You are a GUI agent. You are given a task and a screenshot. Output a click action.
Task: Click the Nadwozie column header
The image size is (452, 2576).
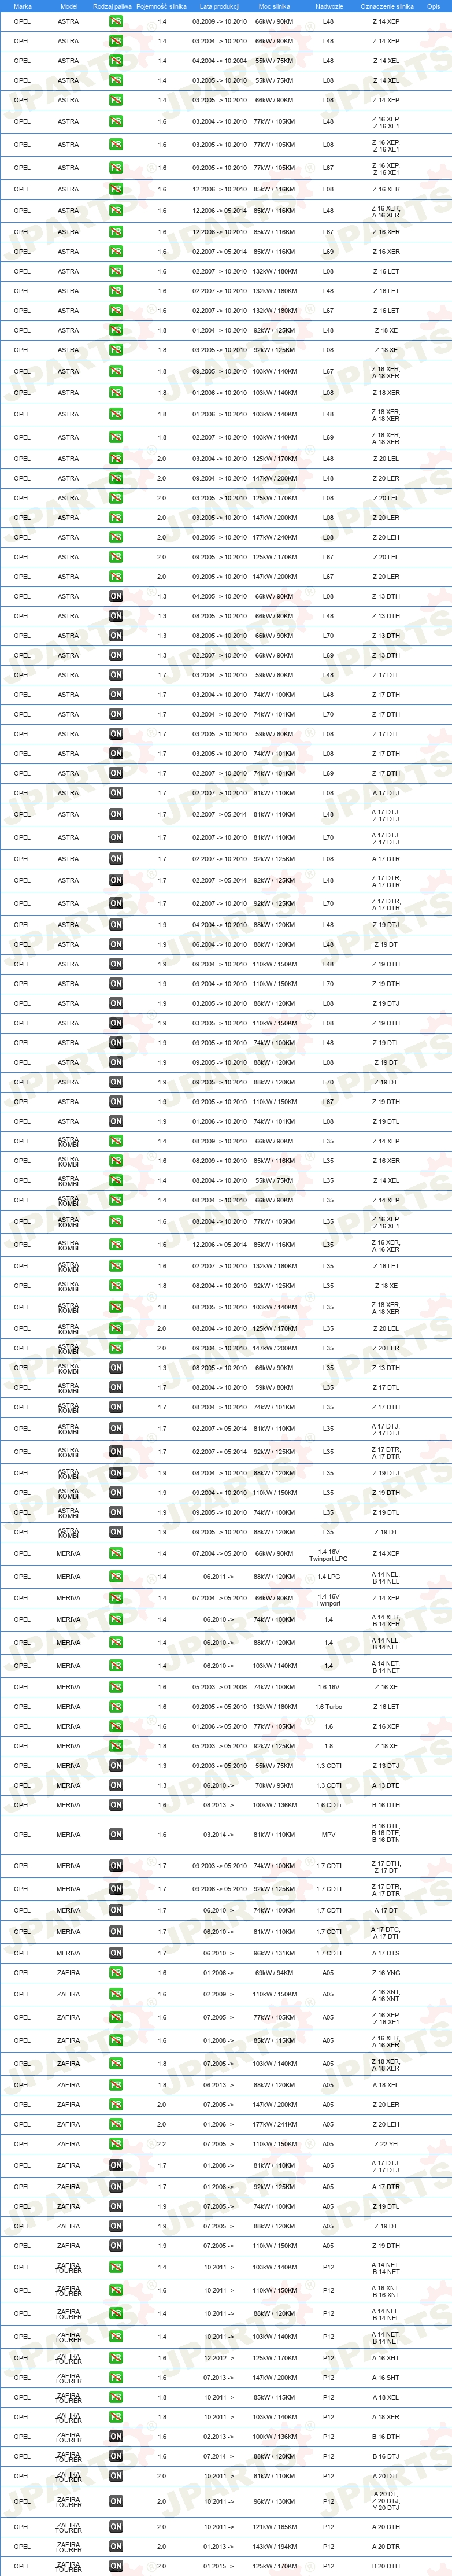[x=329, y=6]
